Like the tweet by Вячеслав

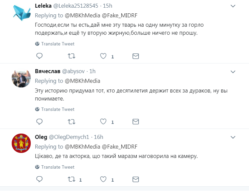coord(104,122)
